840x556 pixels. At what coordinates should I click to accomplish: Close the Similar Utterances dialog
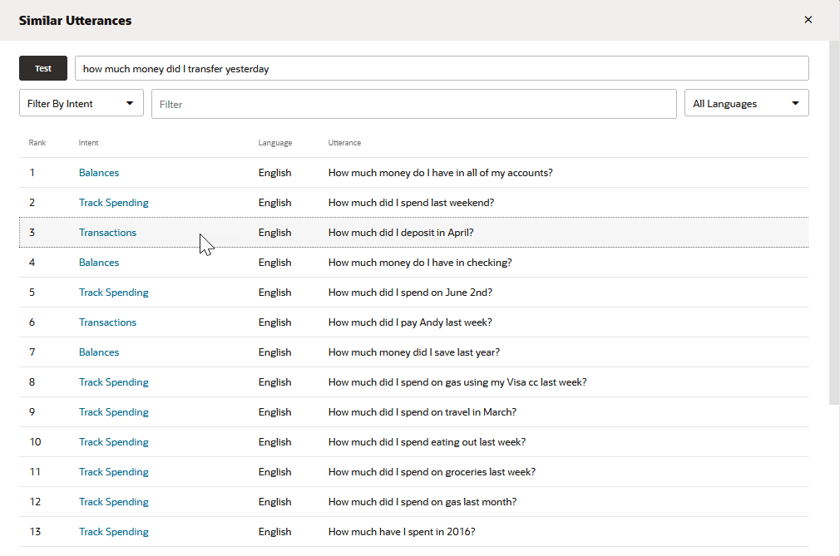808,20
